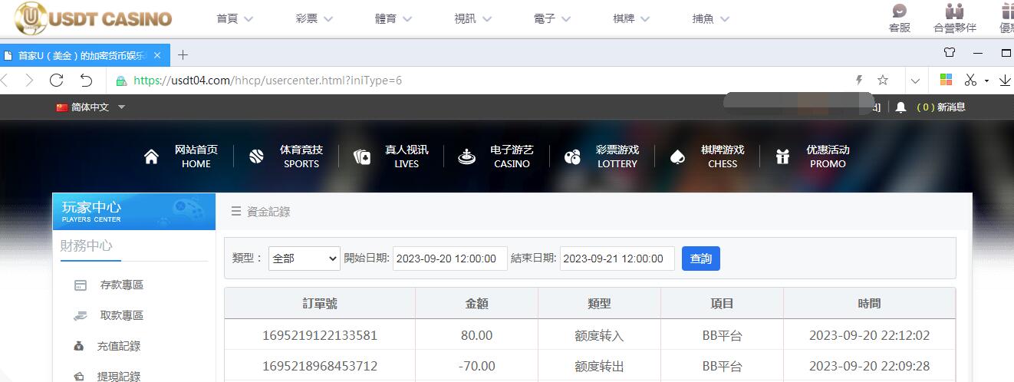Select the 財務中心 sidebar heading
This screenshot has width=1014, height=382.
[86, 246]
